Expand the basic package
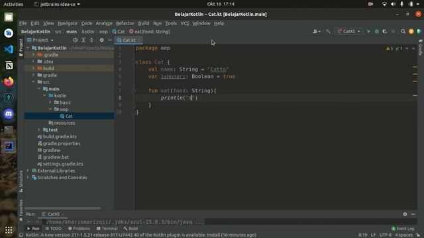Image resolution: width=424 pixels, height=238 pixels. (50, 102)
